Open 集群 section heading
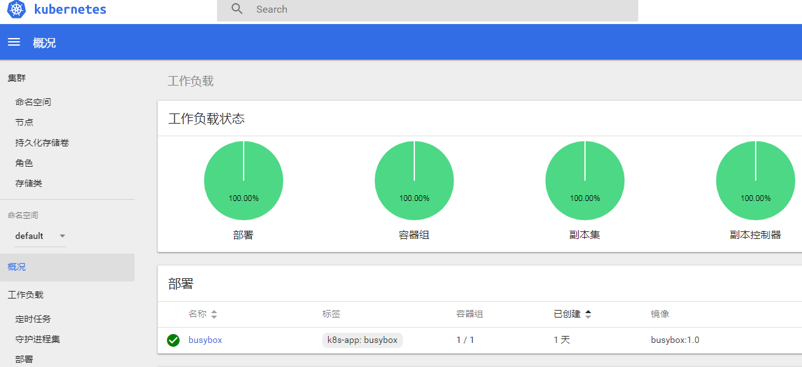802x367 pixels. (x=16, y=78)
